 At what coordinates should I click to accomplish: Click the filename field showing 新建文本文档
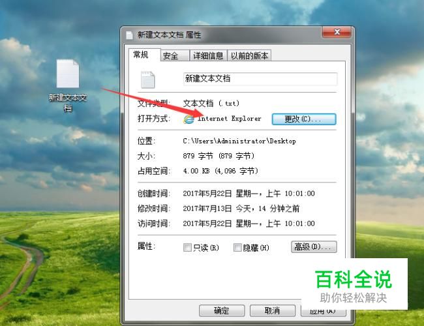coord(260,79)
